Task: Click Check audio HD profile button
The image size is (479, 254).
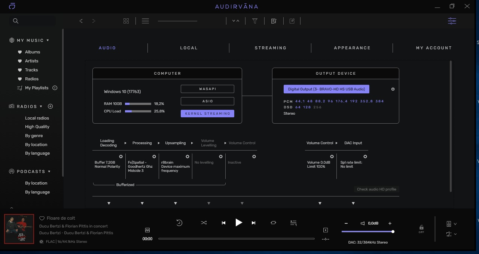Action: point(376,189)
